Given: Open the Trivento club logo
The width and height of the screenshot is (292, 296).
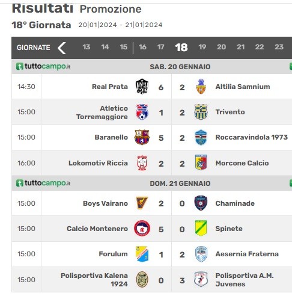Looking at the screenshot, I should (x=201, y=112).
